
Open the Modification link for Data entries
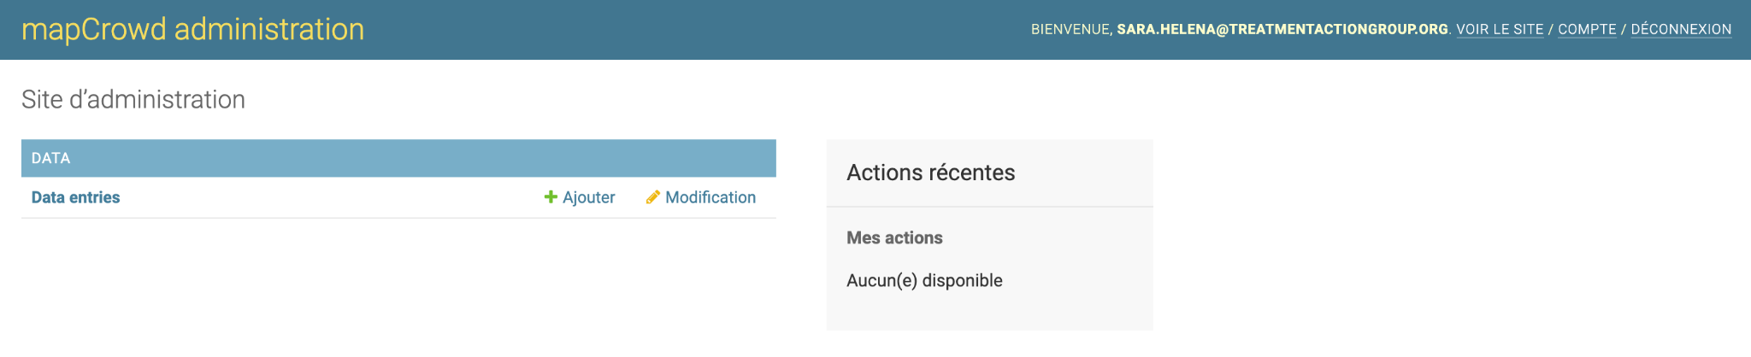tap(710, 197)
